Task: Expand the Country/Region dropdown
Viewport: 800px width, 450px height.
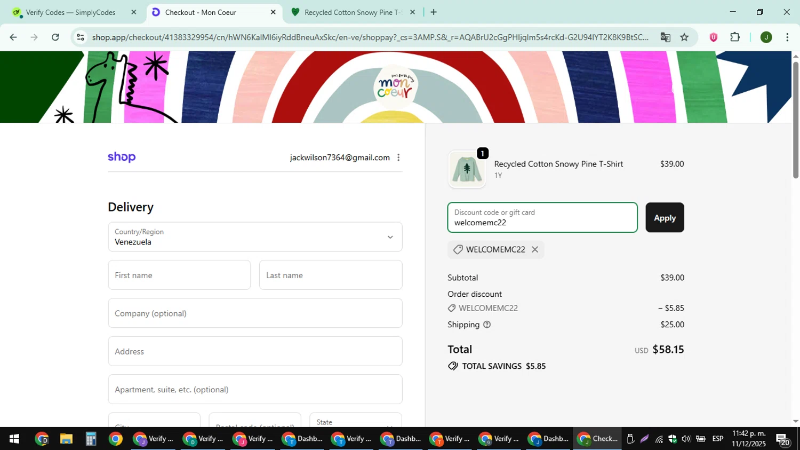Action: pyautogui.click(x=255, y=237)
